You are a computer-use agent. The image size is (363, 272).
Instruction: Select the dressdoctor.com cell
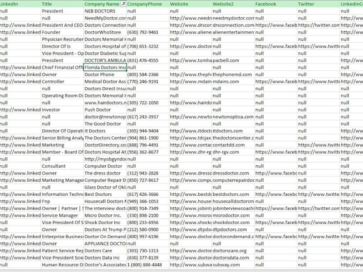(x=233, y=173)
